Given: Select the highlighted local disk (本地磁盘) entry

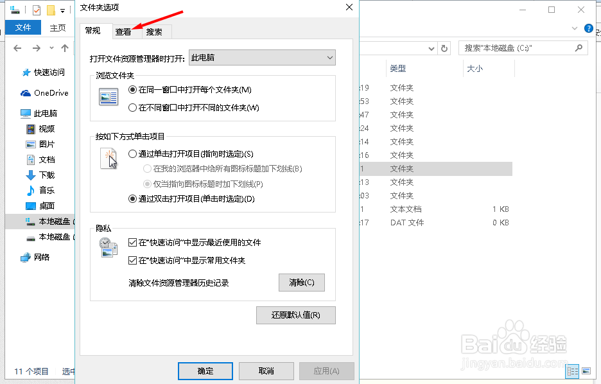Looking at the screenshot, I should click(x=40, y=222).
